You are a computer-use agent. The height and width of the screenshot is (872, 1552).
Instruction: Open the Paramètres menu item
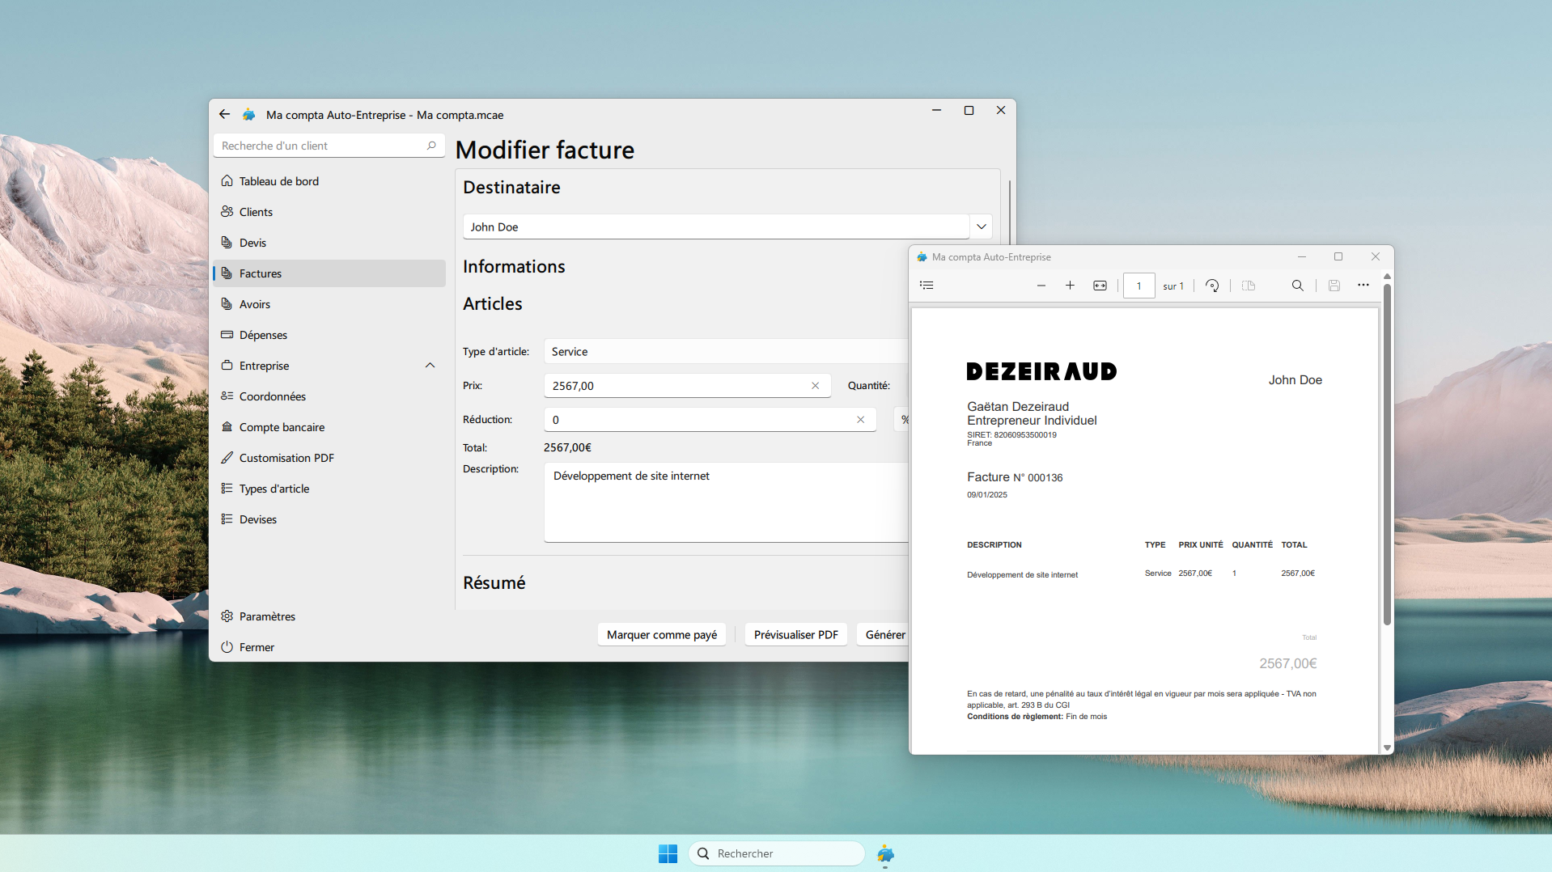click(267, 616)
